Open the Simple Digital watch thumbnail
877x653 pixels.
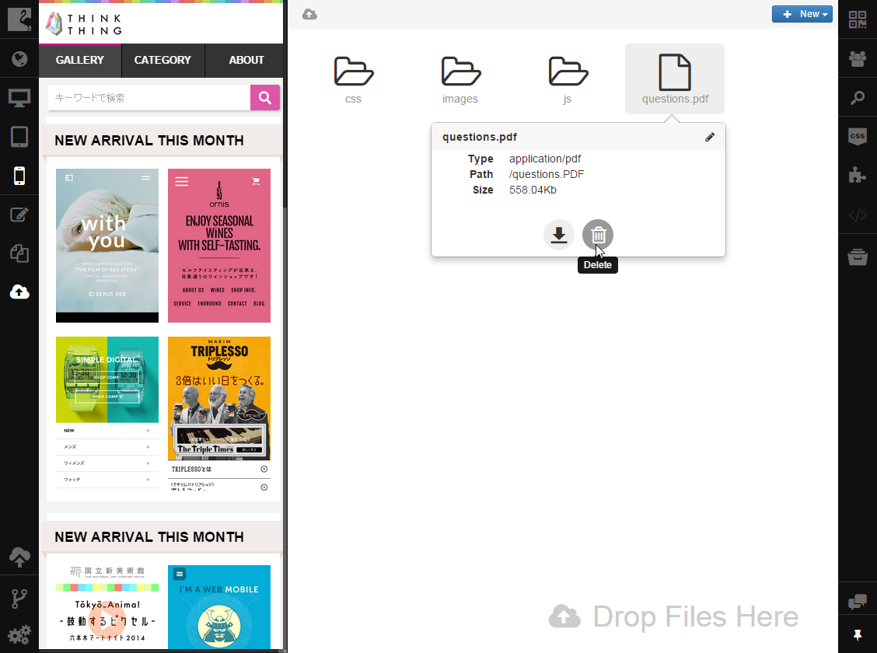(107, 414)
